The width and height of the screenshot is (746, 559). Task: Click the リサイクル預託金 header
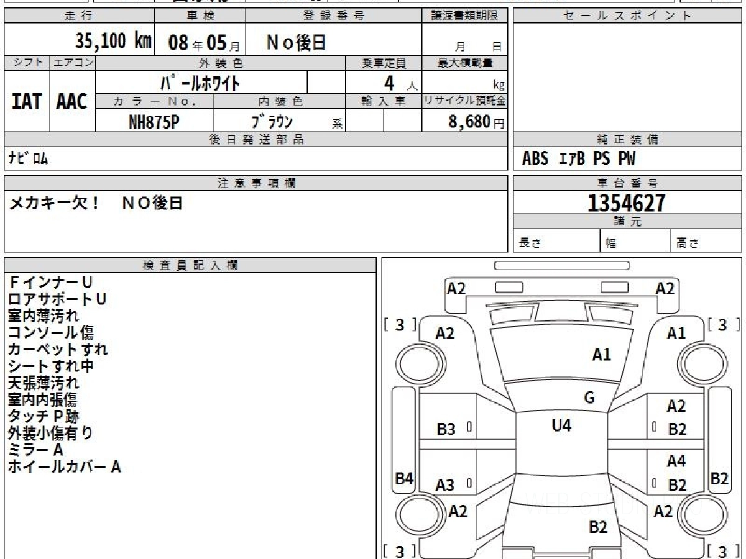coord(464,101)
